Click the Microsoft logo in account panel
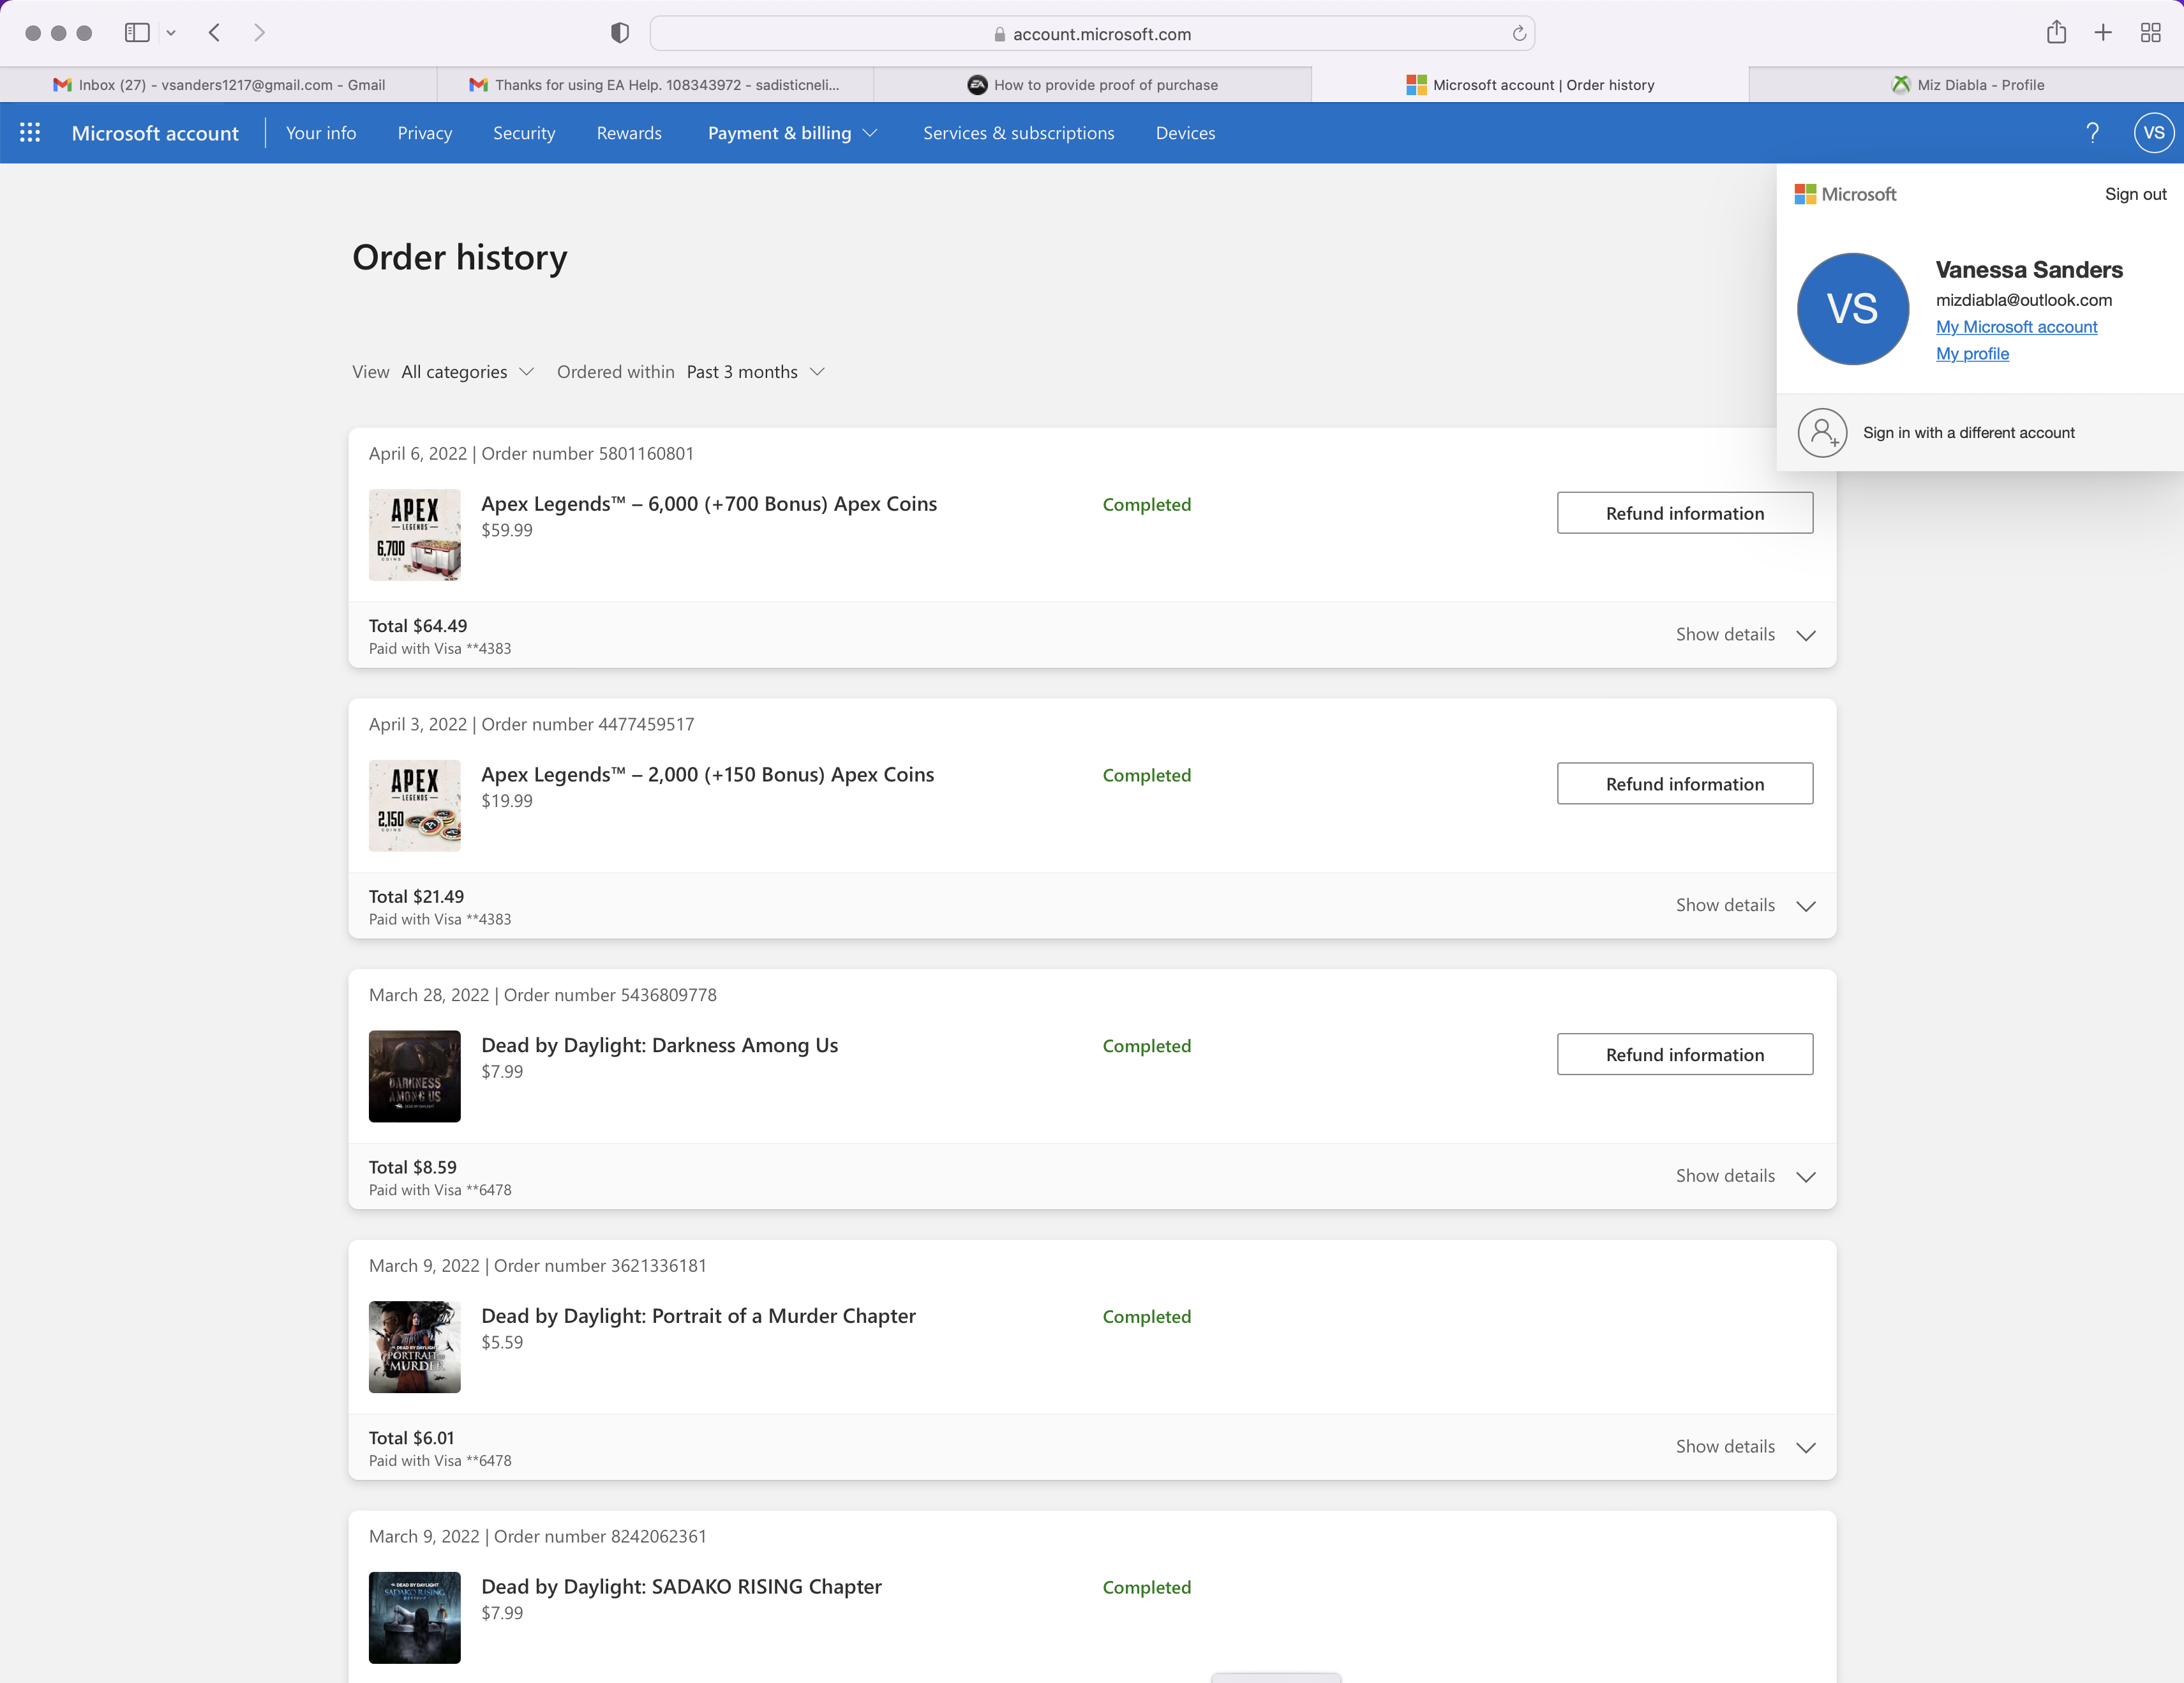The width and height of the screenshot is (2184, 1683). tap(1845, 194)
